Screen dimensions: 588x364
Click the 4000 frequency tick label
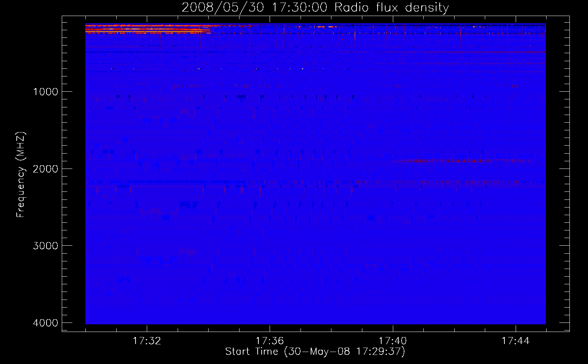(x=45, y=323)
